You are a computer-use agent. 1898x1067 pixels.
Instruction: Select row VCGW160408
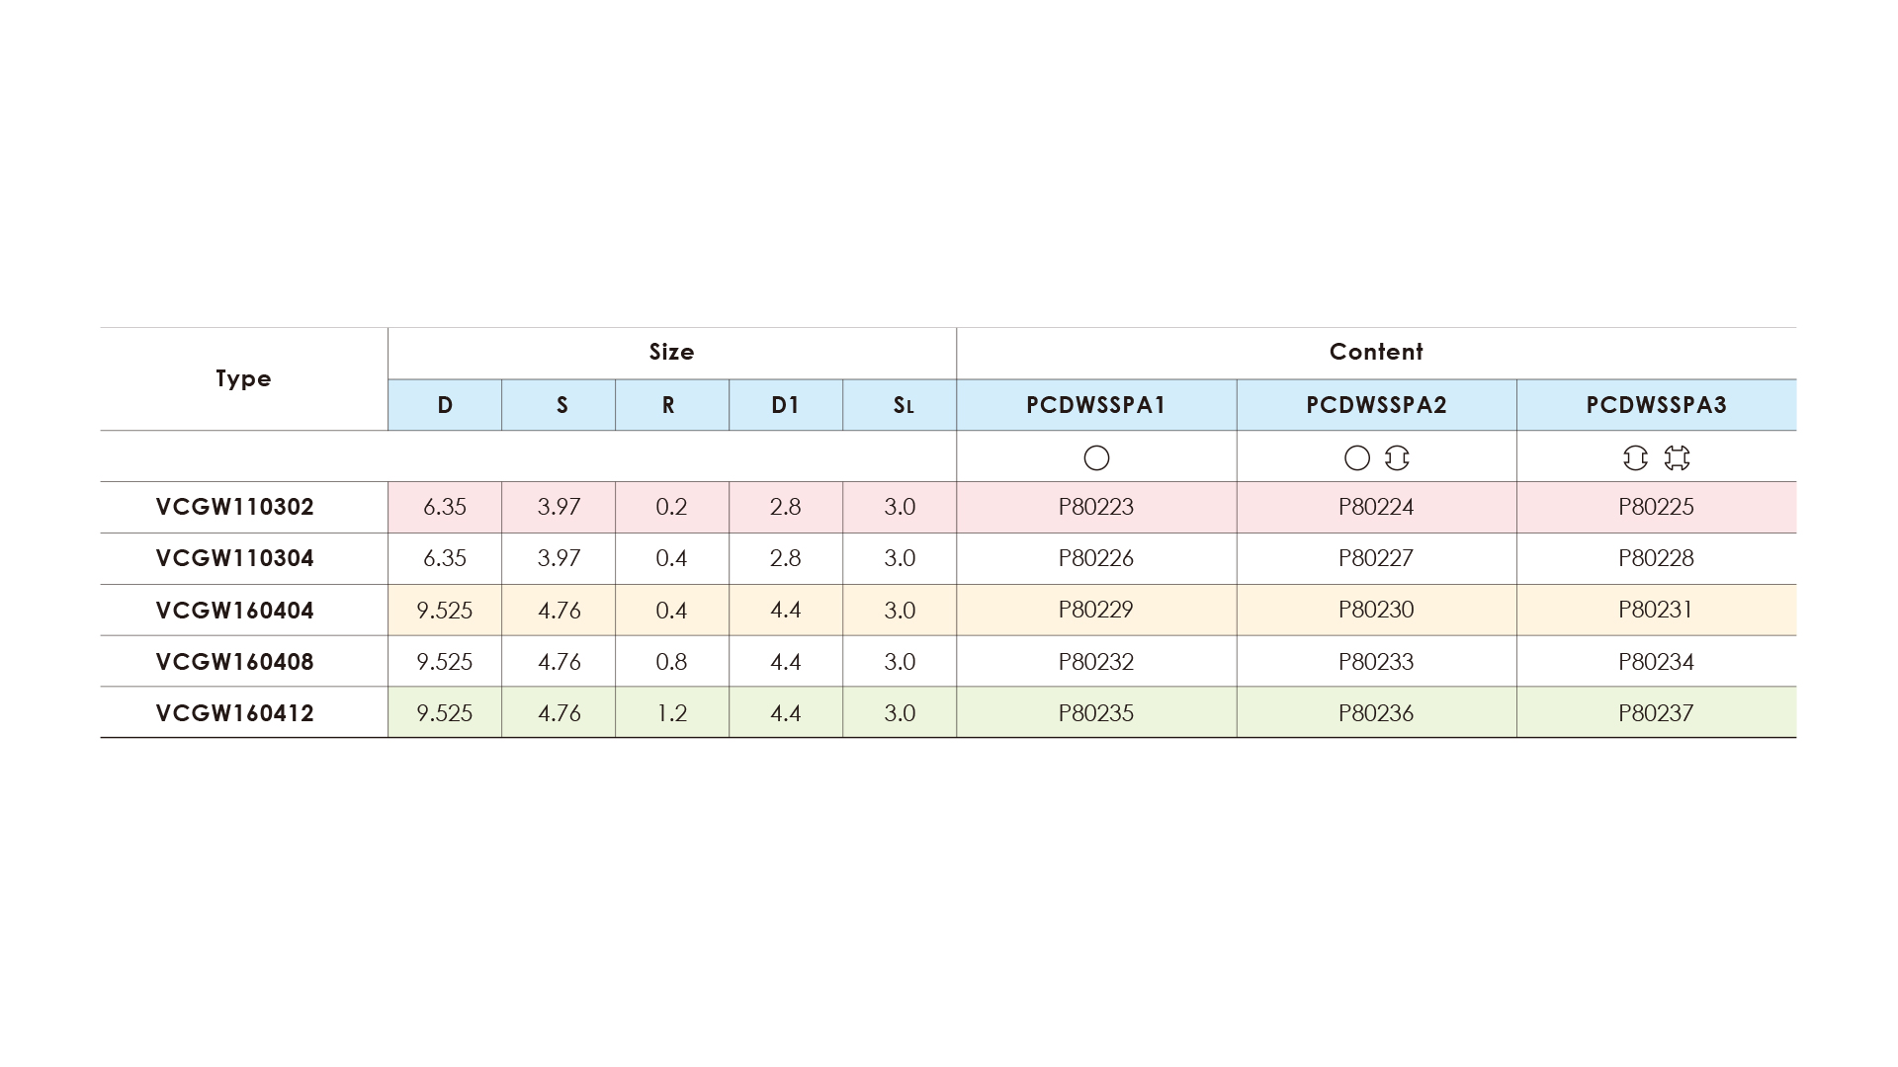tap(235, 662)
